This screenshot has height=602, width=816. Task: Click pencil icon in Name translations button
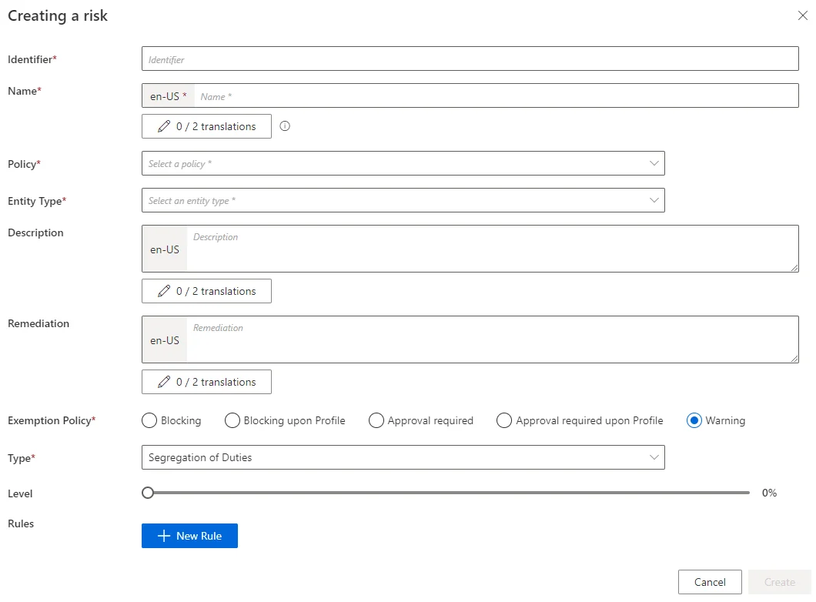click(x=164, y=126)
